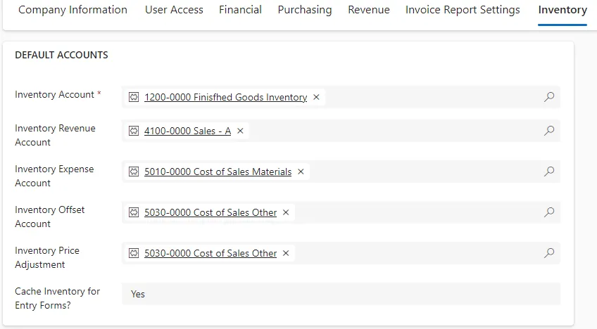597x329 pixels.
Task: Click record icon in Inventory Price Adjustment field
Action: click(134, 253)
